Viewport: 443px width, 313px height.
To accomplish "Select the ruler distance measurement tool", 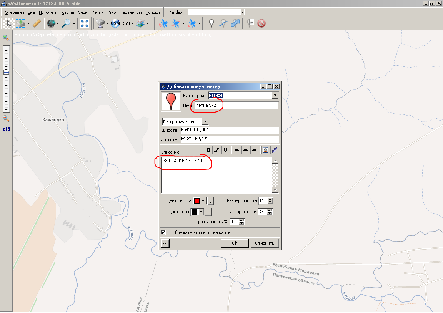I will tap(37, 24).
